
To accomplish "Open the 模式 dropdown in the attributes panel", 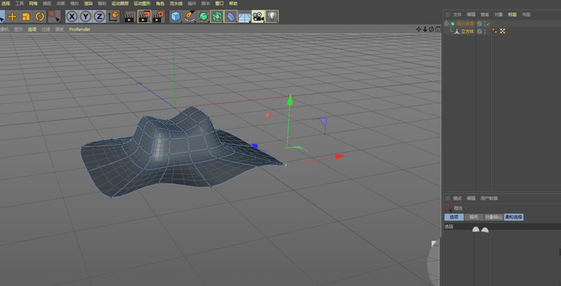I will [457, 198].
